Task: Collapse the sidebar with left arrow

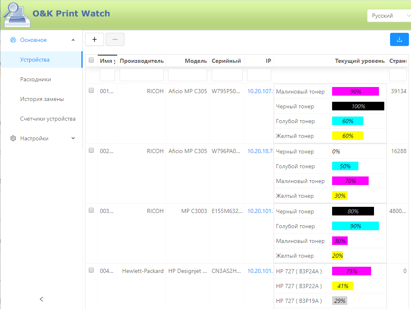Action: tap(41, 299)
